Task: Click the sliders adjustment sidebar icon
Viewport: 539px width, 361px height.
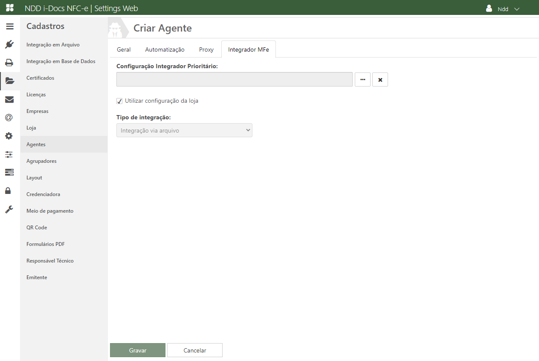Action: pos(9,154)
